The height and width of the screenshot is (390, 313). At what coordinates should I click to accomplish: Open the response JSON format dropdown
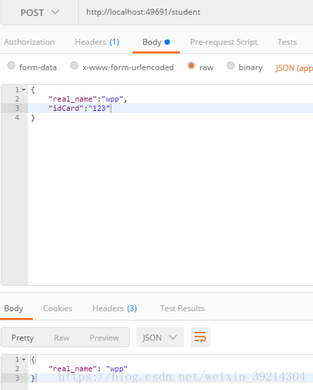pos(160,337)
